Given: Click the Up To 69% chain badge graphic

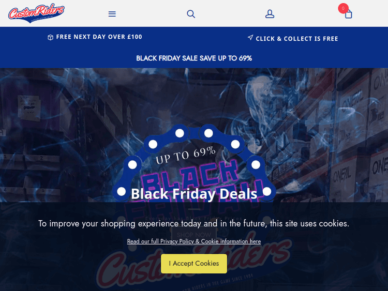Looking at the screenshot, I should click(194, 163).
